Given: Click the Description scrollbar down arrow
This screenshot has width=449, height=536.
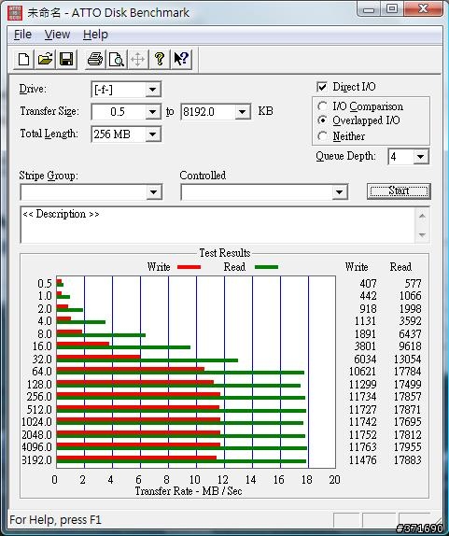Looking at the screenshot, I should [422, 234].
